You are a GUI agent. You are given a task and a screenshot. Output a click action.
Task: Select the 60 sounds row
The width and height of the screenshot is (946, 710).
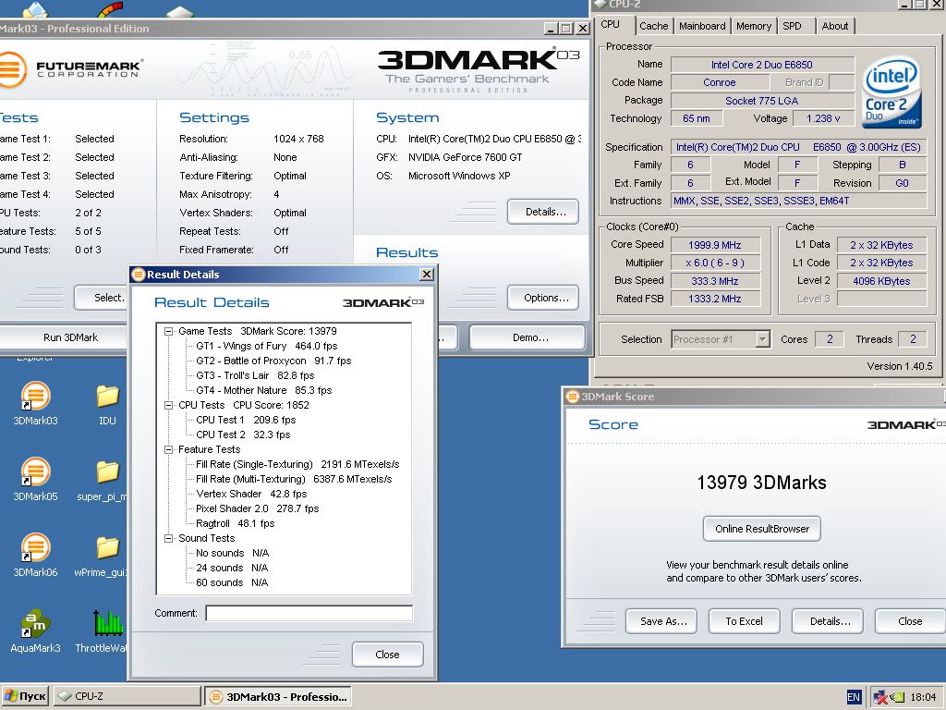point(232,582)
